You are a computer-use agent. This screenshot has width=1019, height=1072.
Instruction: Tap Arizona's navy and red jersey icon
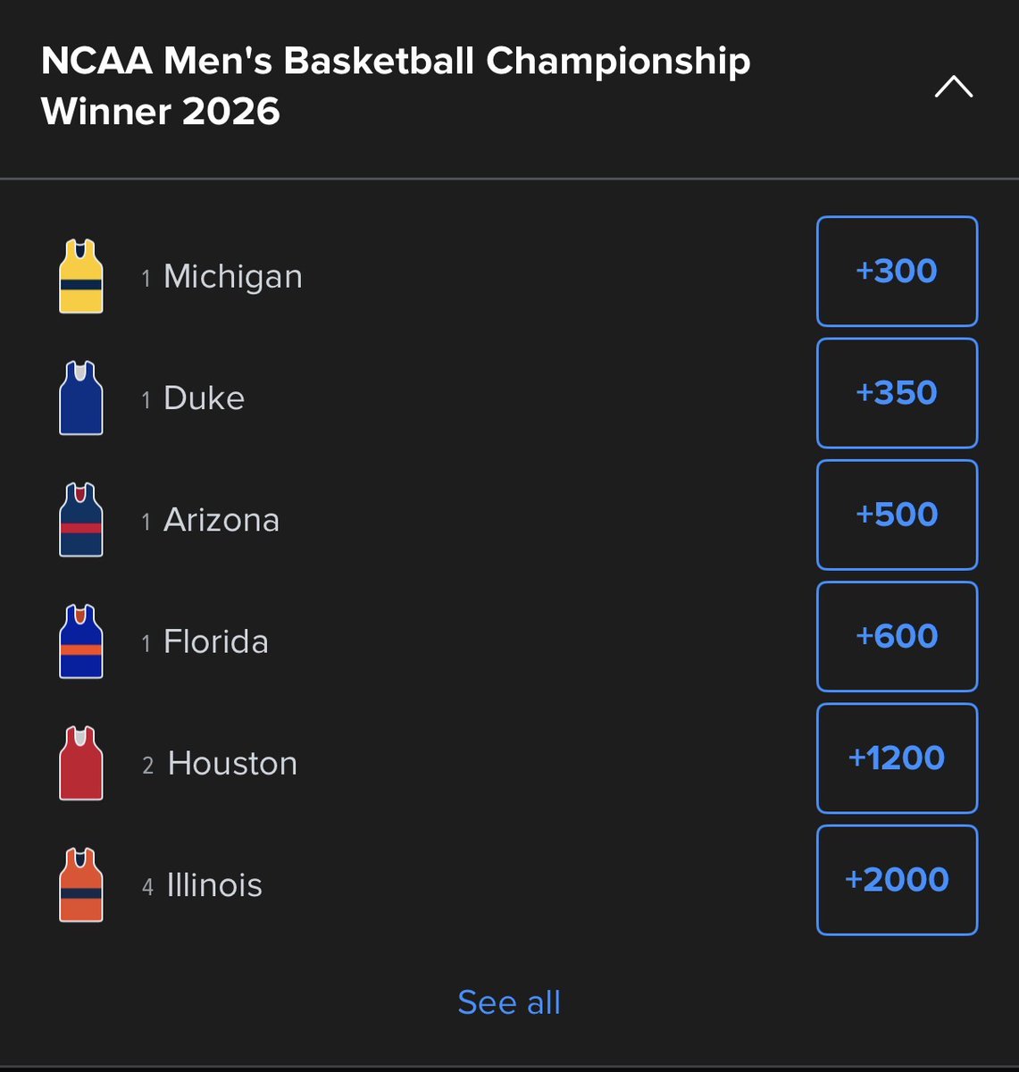[81, 520]
